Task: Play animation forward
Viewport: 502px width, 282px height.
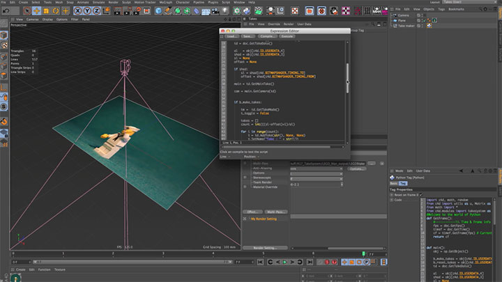Action: pos(284,263)
